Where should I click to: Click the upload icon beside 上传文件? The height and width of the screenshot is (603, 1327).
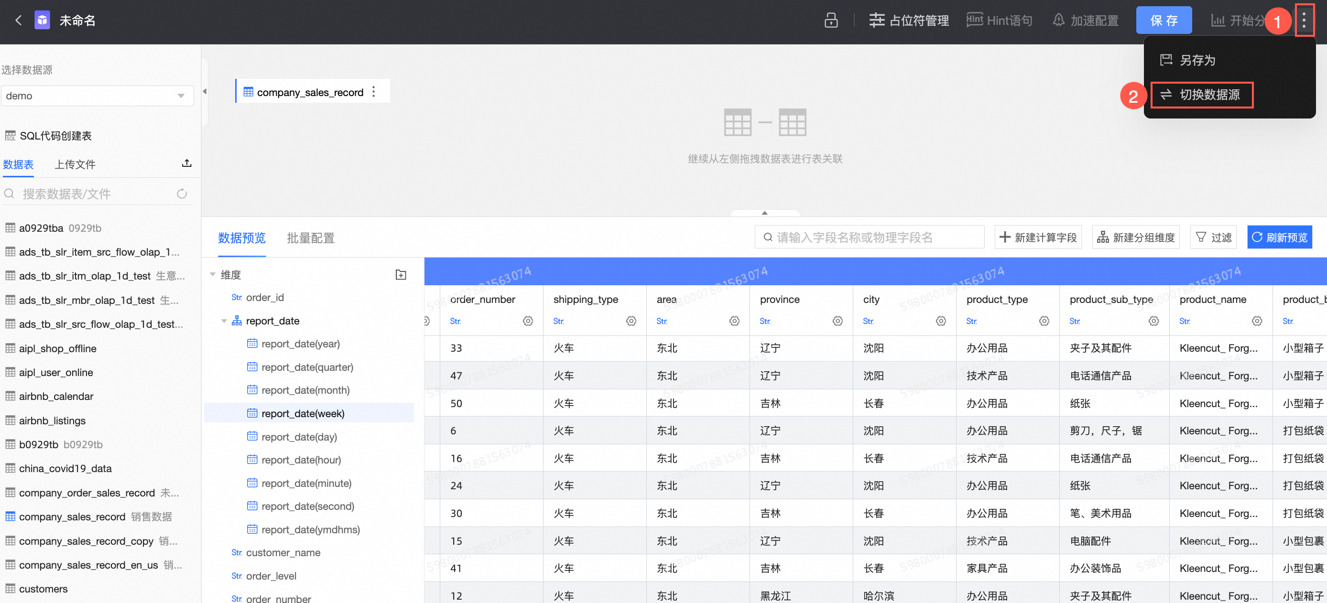(x=186, y=163)
